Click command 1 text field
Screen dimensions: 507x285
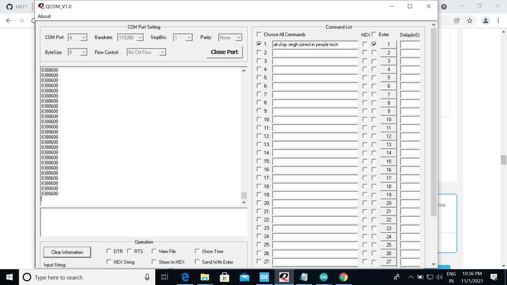click(315, 44)
